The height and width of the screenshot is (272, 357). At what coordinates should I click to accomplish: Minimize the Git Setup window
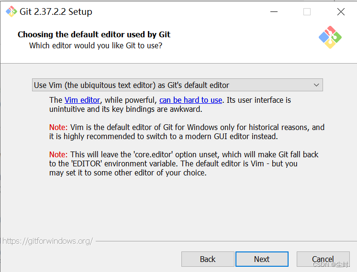pyautogui.click(x=274, y=11)
